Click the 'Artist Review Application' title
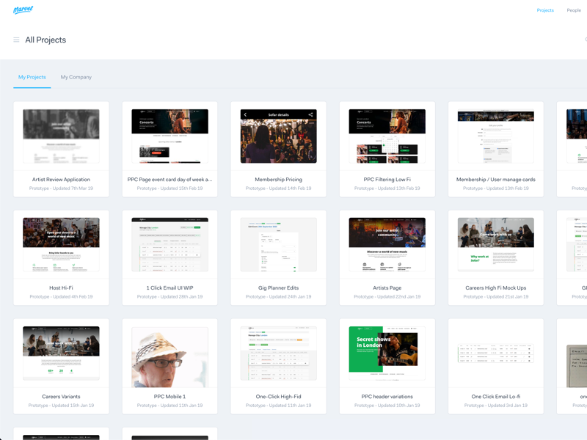The width and height of the screenshot is (587, 440). 61,180
